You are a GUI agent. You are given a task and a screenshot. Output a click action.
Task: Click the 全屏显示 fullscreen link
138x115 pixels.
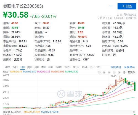[x=129, y=67]
